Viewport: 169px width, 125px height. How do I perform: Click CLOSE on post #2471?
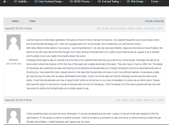(x=105, y=29)
